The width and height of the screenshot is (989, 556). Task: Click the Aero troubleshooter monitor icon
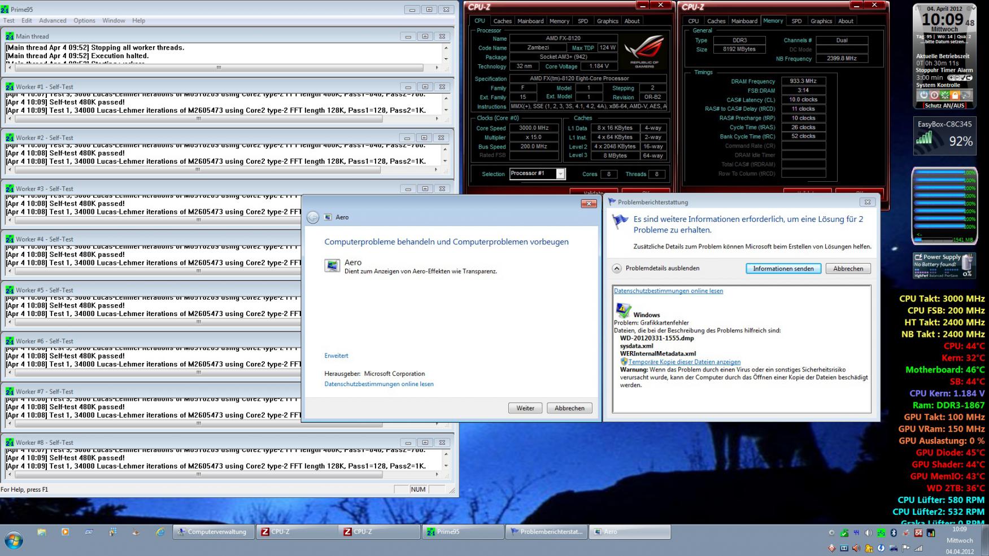(332, 265)
